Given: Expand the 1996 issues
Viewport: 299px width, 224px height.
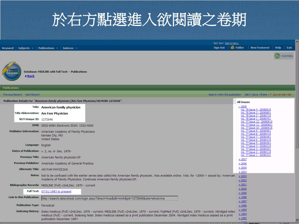Looking at the screenshot, I should [x=243, y=206].
